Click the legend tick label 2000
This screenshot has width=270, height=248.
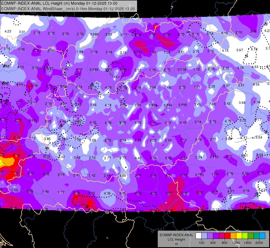tap(259, 243)
